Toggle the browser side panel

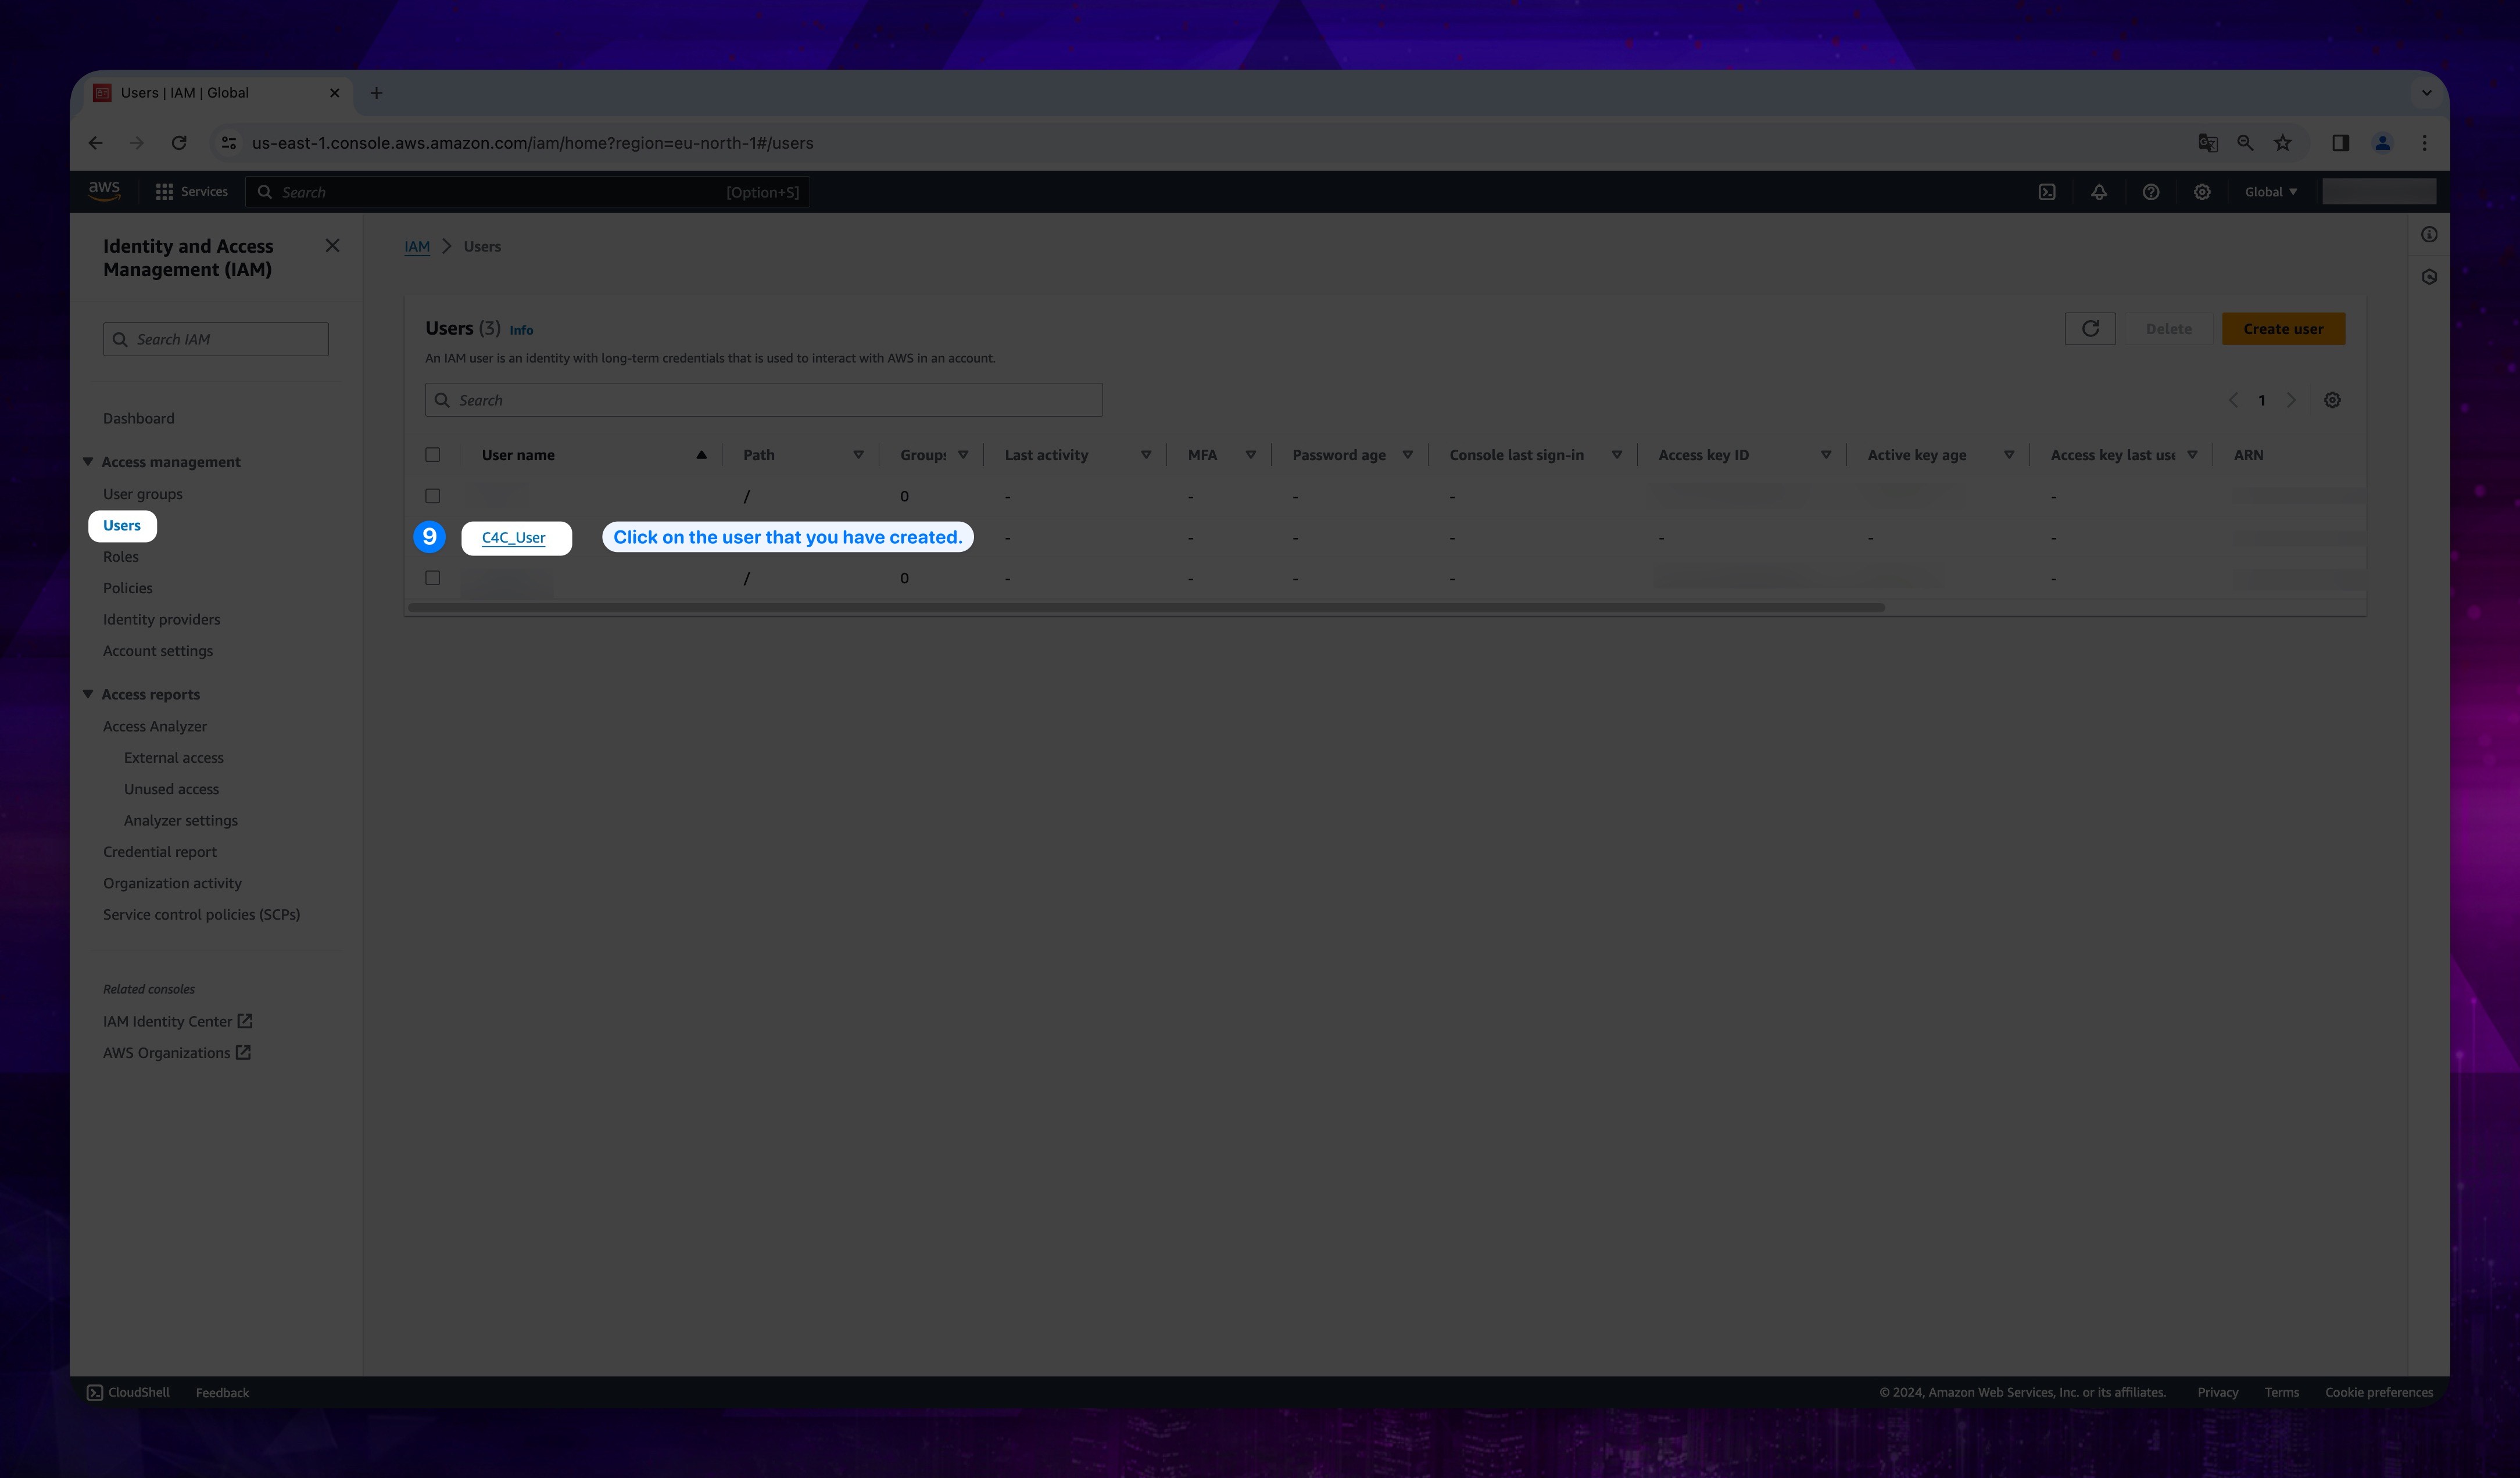tap(2341, 143)
